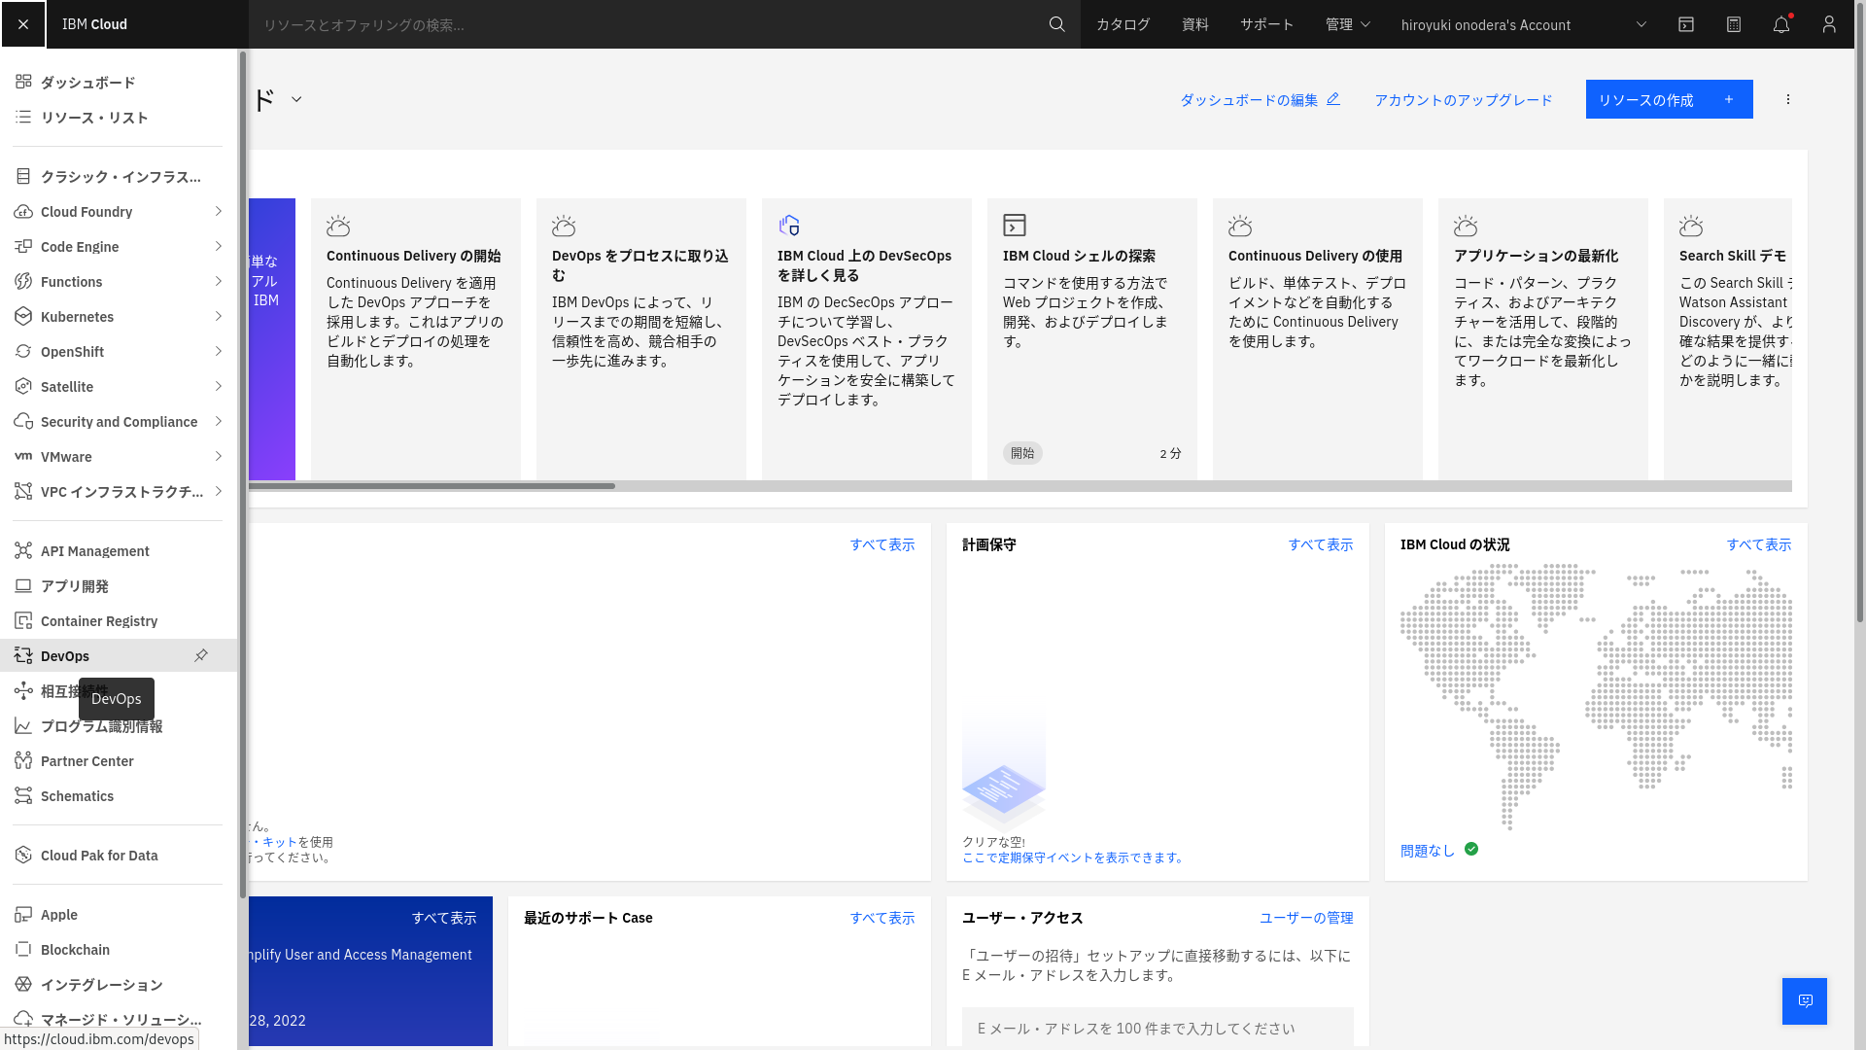Open the カタログ menu
Image resolution: width=1866 pixels, height=1050 pixels.
tap(1122, 24)
